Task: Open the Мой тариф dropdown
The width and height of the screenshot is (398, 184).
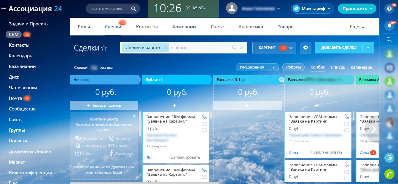Action: (313, 9)
